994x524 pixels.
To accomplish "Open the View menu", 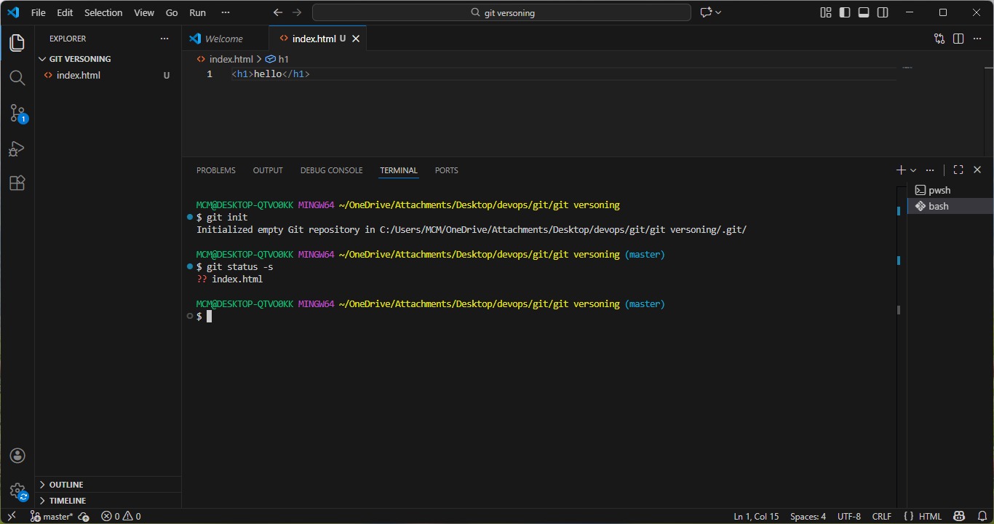I will pyautogui.click(x=144, y=12).
